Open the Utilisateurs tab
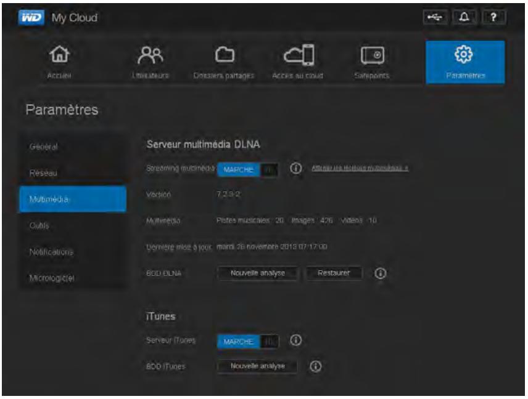This screenshot has height=399, width=528. (x=151, y=62)
